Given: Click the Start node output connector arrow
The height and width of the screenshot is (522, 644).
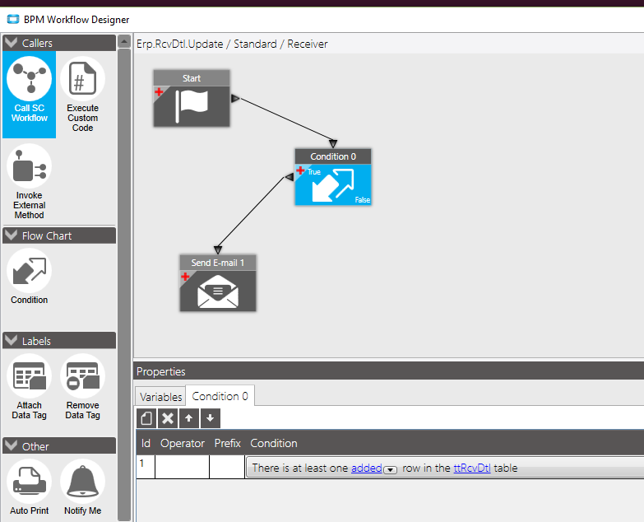Looking at the screenshot, I should pos(235,99).
